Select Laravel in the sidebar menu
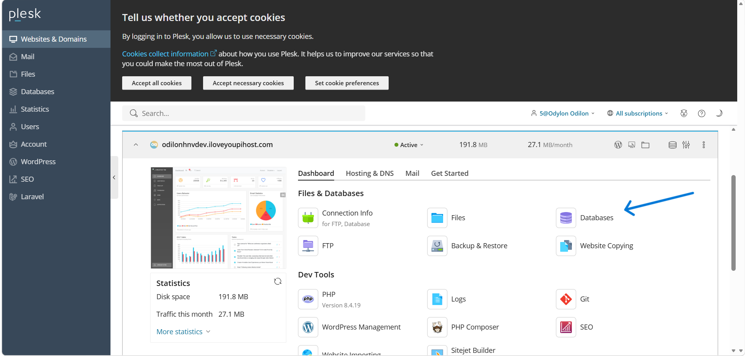The height and width of the screenshot is (356, 745). click(x=32, y=197)
